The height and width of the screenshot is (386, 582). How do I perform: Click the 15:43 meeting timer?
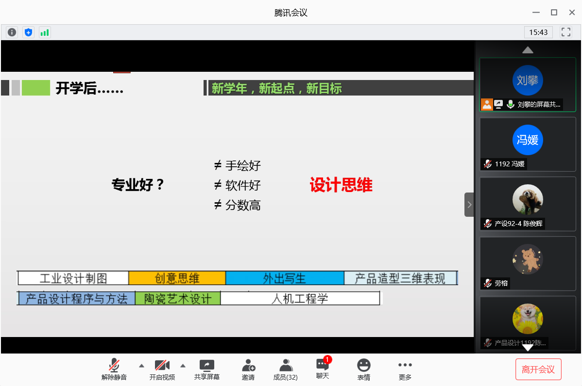point(538,32)
